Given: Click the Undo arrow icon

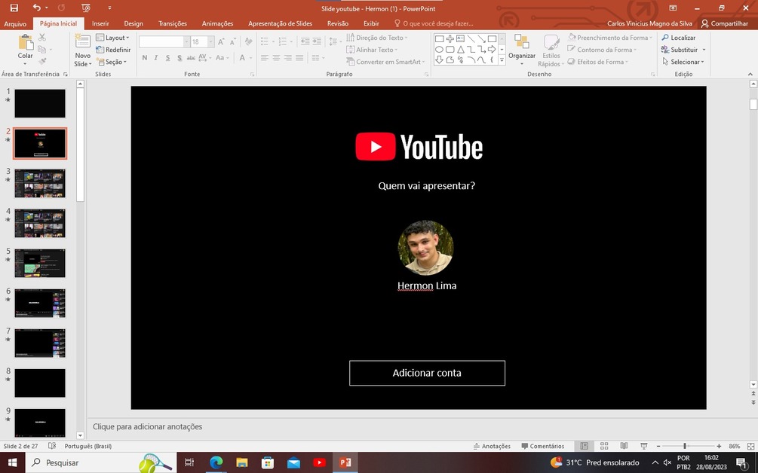Looking at the screenshot, I should click(x=37, y=8).
